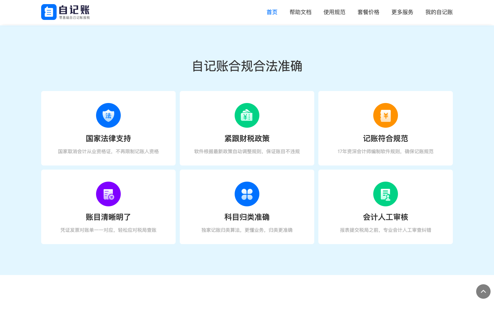Select 使用规范 in the navigation bar
The image size is (494, 309).
coord(334,12)
